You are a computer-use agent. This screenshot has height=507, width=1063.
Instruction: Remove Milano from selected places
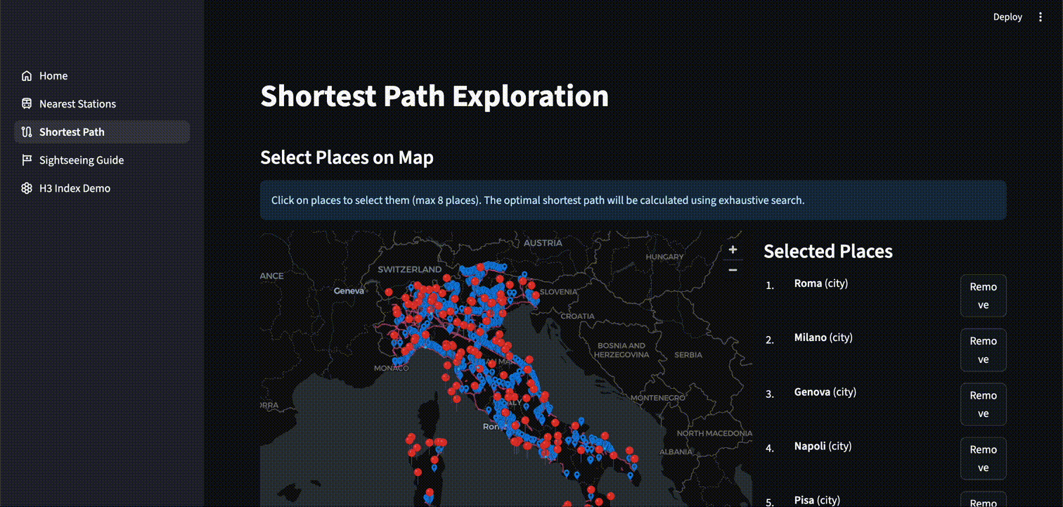point(983,349)
